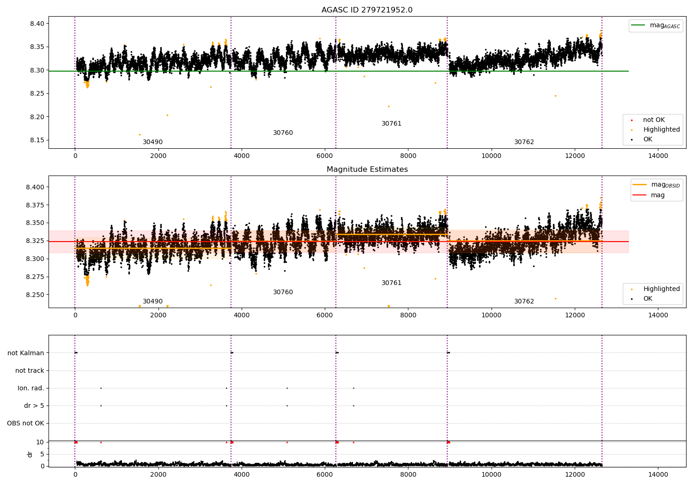Click y-axis tick 8.275 on Magnitude Estimates plot
This screenshot has width=693, height=485.
tap(35, 277)
